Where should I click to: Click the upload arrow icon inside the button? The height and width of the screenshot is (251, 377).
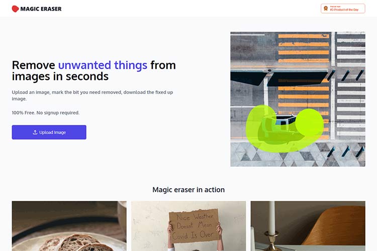(35, 132)
